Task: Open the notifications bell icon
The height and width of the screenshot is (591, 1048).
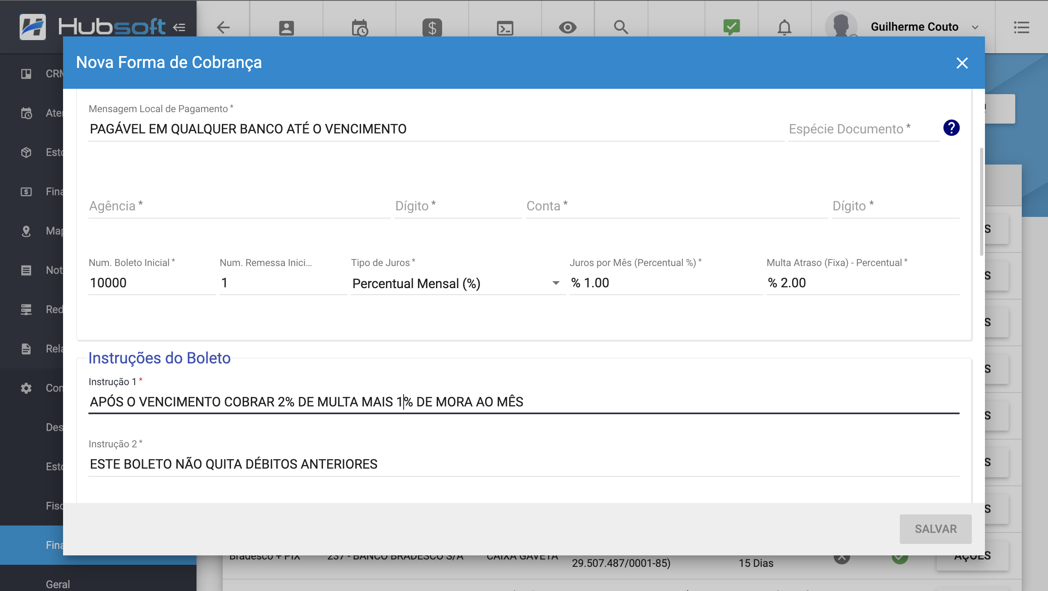Action: 784,27
